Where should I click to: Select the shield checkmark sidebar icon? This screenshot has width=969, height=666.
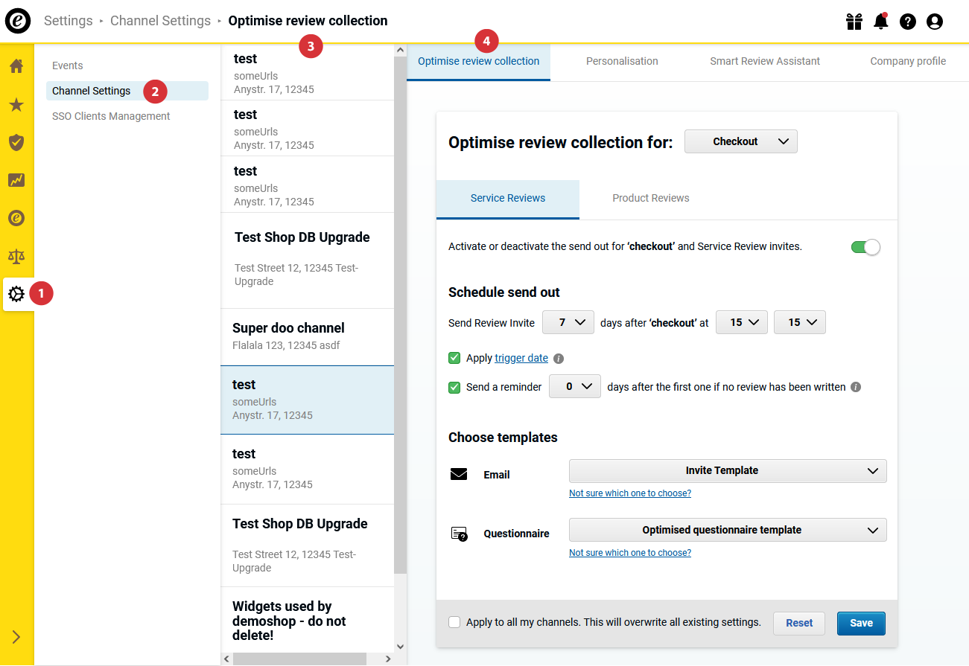pyautogui.click(x=16, y=142)
